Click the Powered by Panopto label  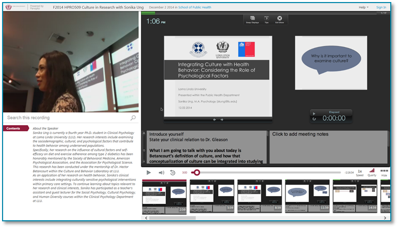pos(37,7)
